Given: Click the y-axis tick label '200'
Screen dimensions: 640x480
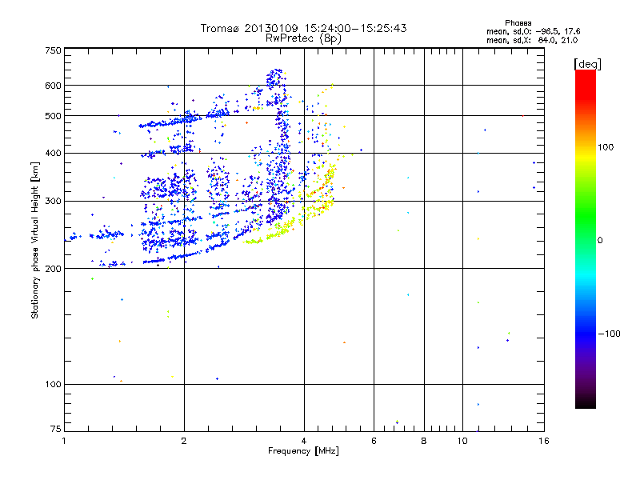Looking at the screenshot, I should (x=53, y=269).
